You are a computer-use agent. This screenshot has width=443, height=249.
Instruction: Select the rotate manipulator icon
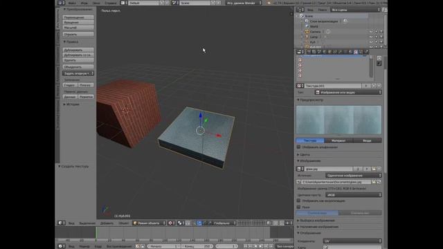point(205,223)
